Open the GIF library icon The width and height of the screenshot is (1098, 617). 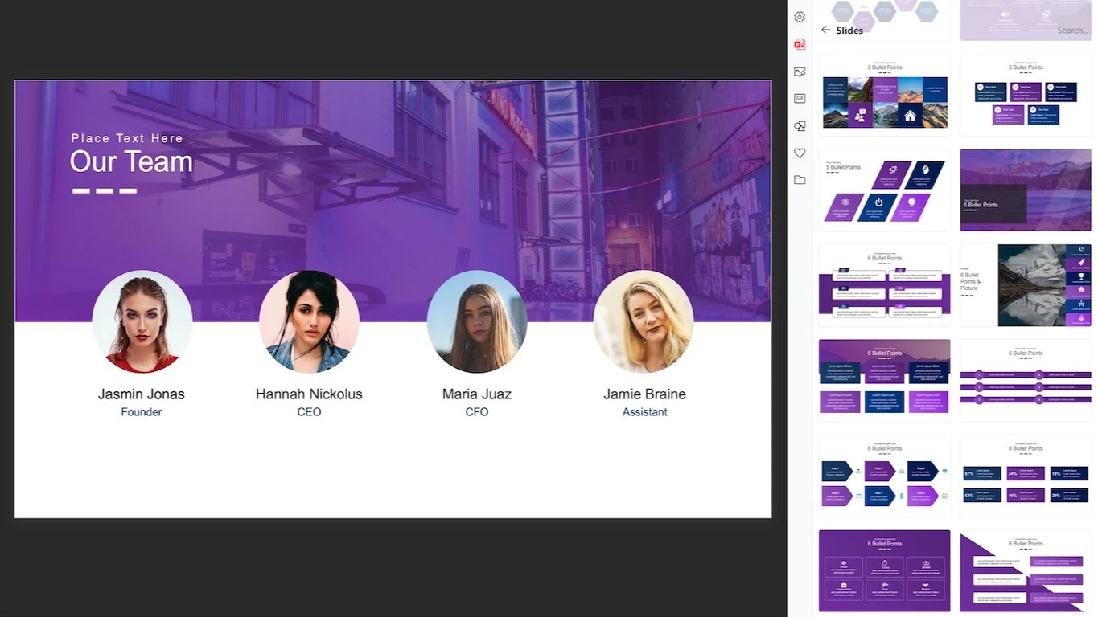(x=799, y=99)
